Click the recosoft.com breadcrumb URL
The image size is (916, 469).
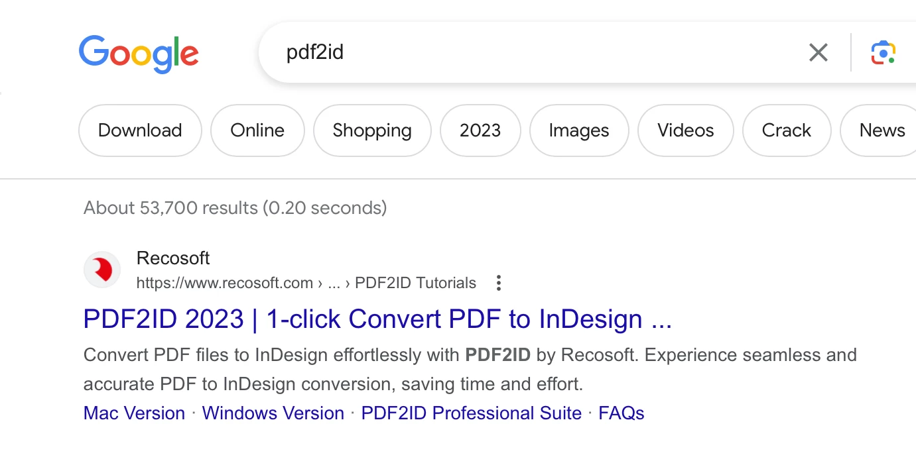coord(306,284)
